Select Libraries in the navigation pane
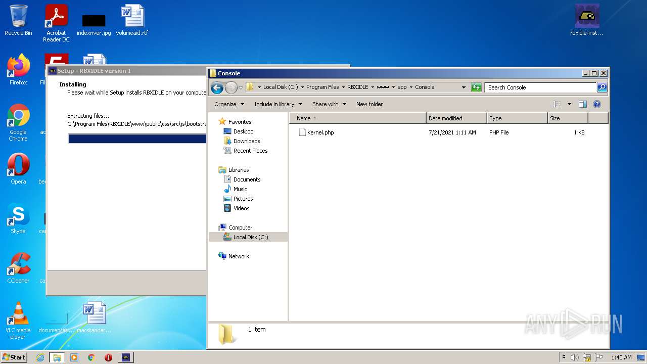Screen dimensions: 647x364 239,170
